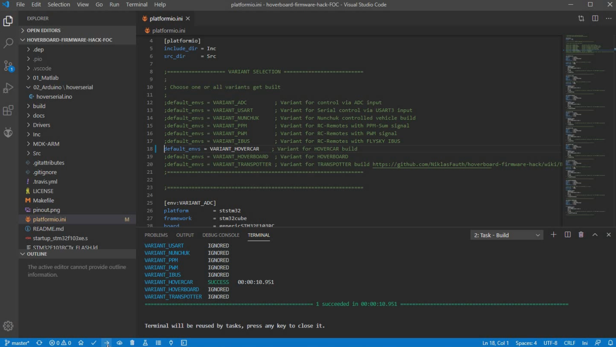Open Source Control view with badge

click(x=8, y=66)
